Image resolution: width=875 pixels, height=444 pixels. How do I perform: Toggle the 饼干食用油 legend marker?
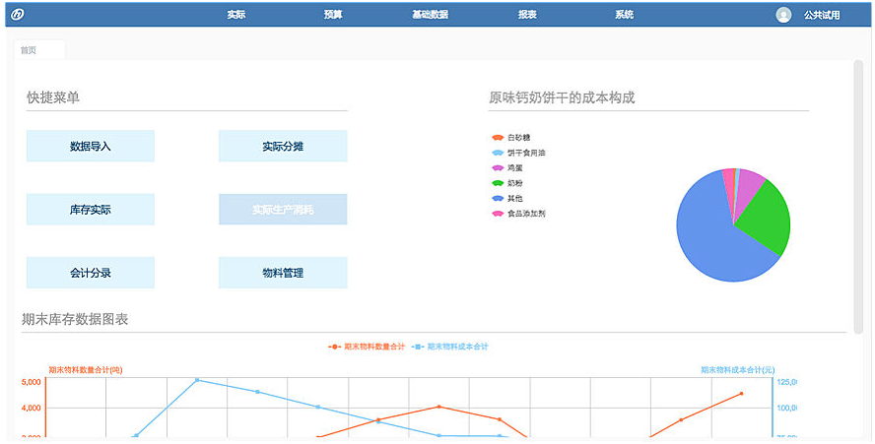click(498, 153)
